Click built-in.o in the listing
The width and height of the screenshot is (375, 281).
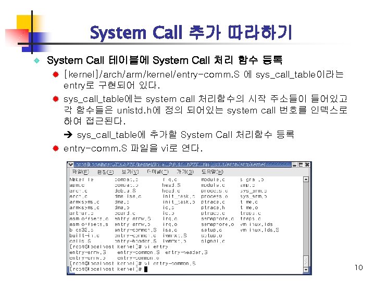84,236
